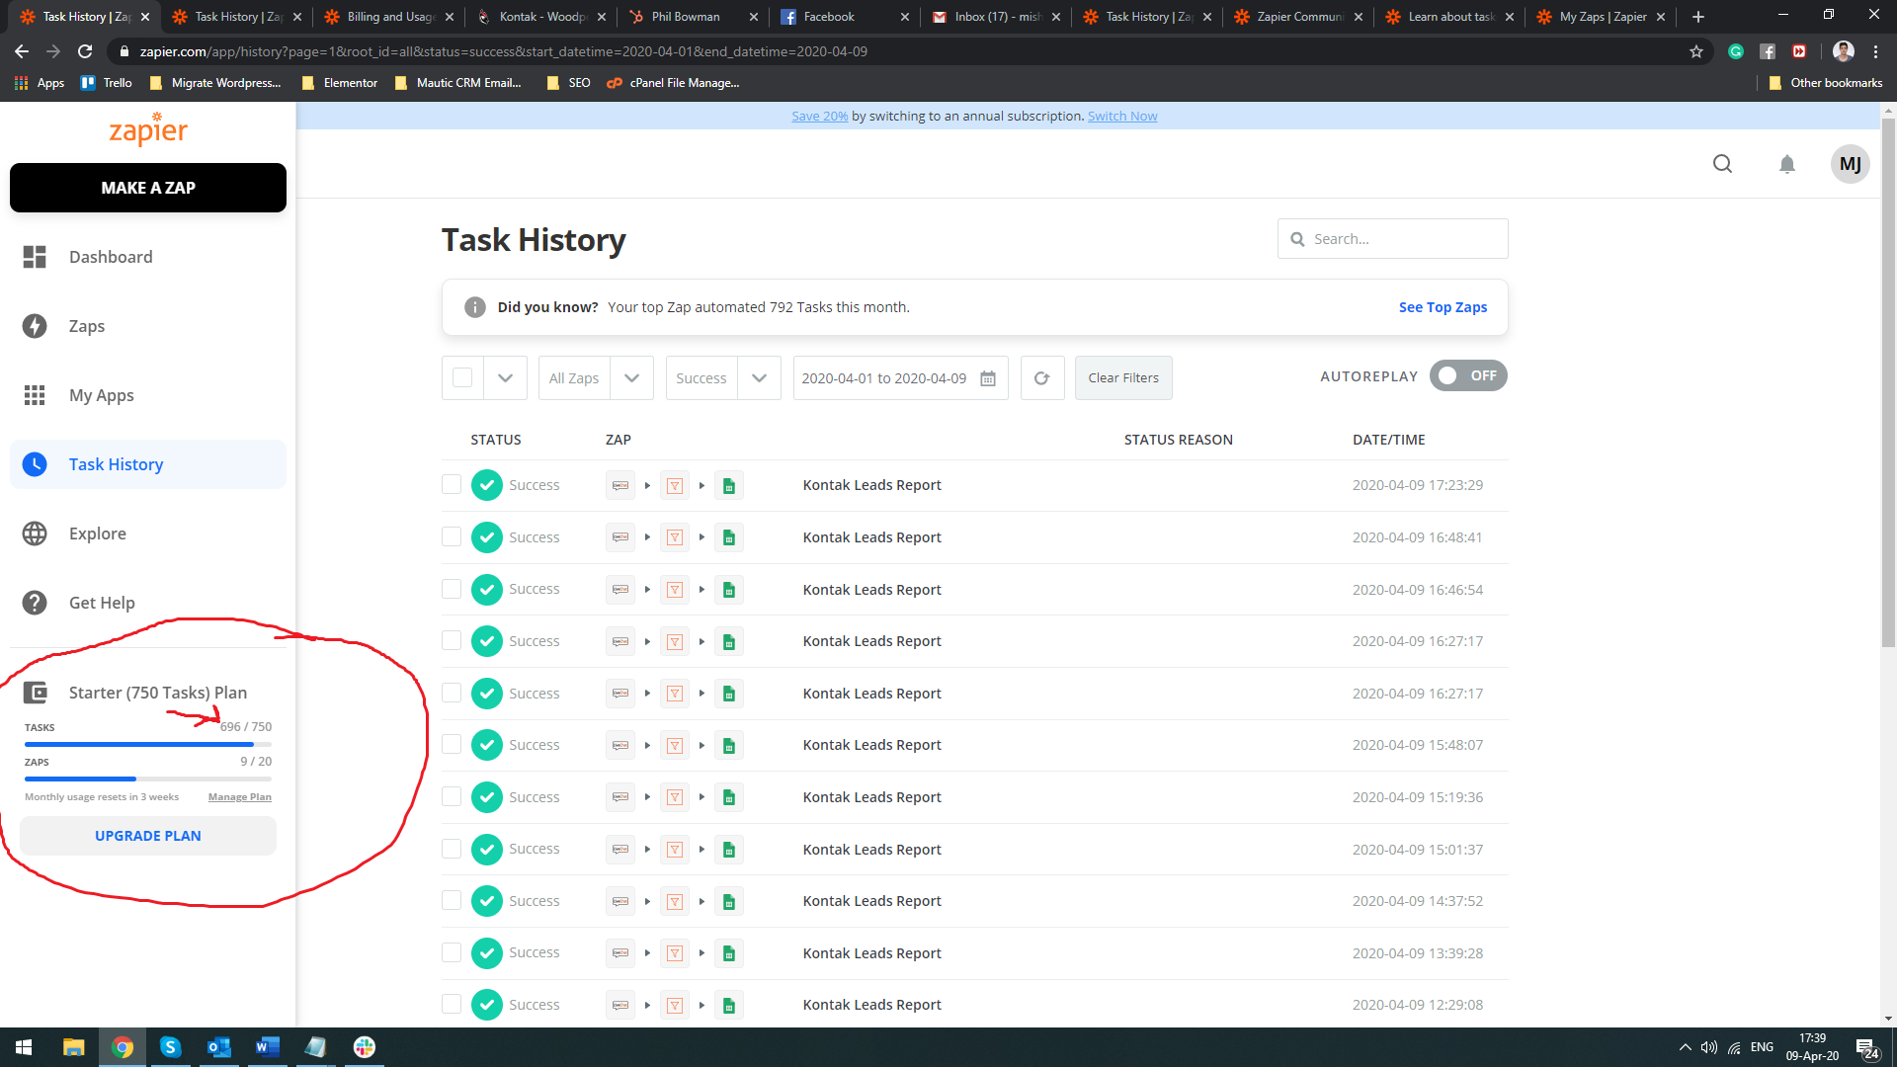Image resolution: width=1897 pixels, height=1067 pixels.
Task: Switch to Zapier Community tab
Action: [1300, 17]
